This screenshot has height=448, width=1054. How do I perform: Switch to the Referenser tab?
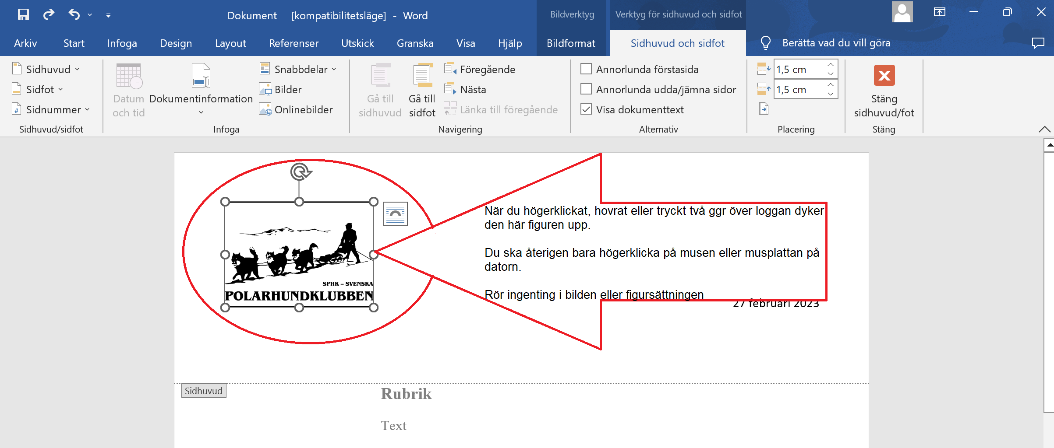coord(294,43)
